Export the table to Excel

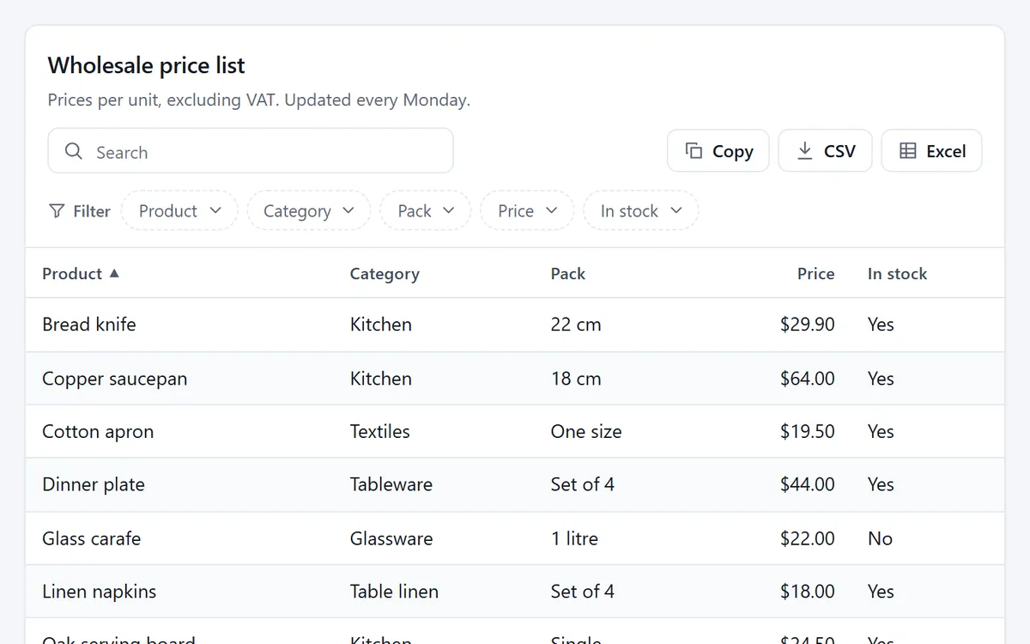[x=931, y=151]
